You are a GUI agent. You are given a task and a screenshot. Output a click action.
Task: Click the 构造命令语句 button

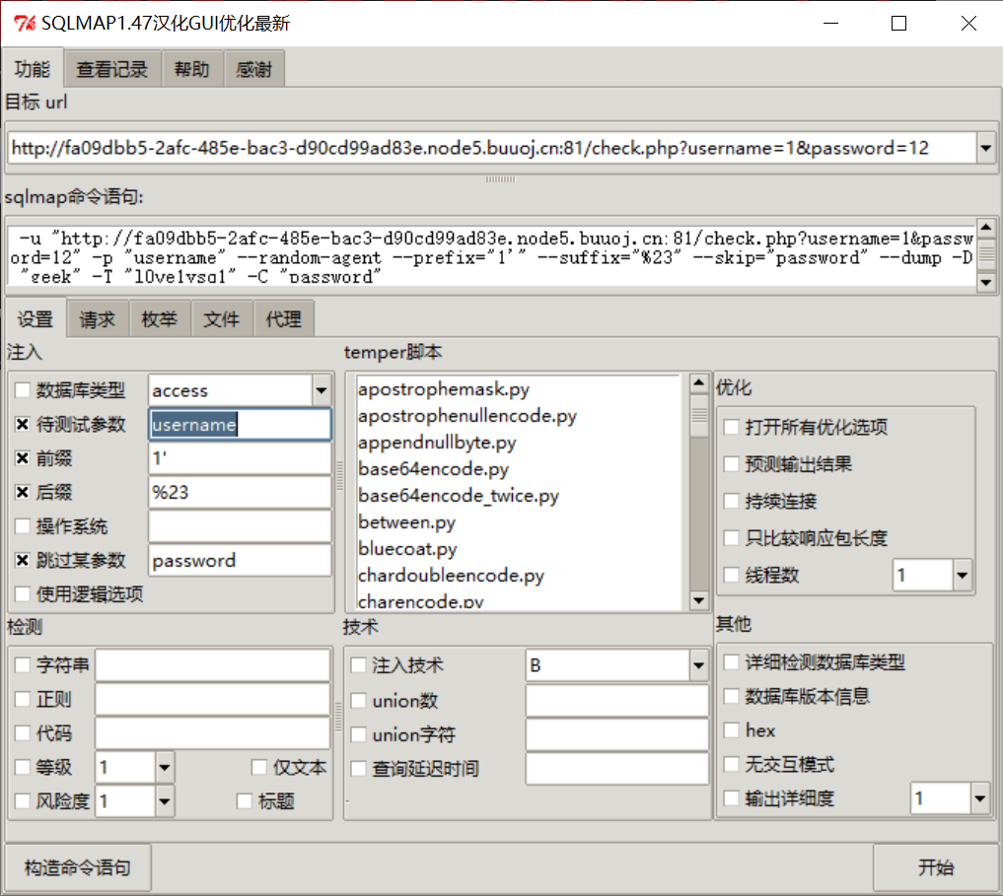tap(77, 867)
